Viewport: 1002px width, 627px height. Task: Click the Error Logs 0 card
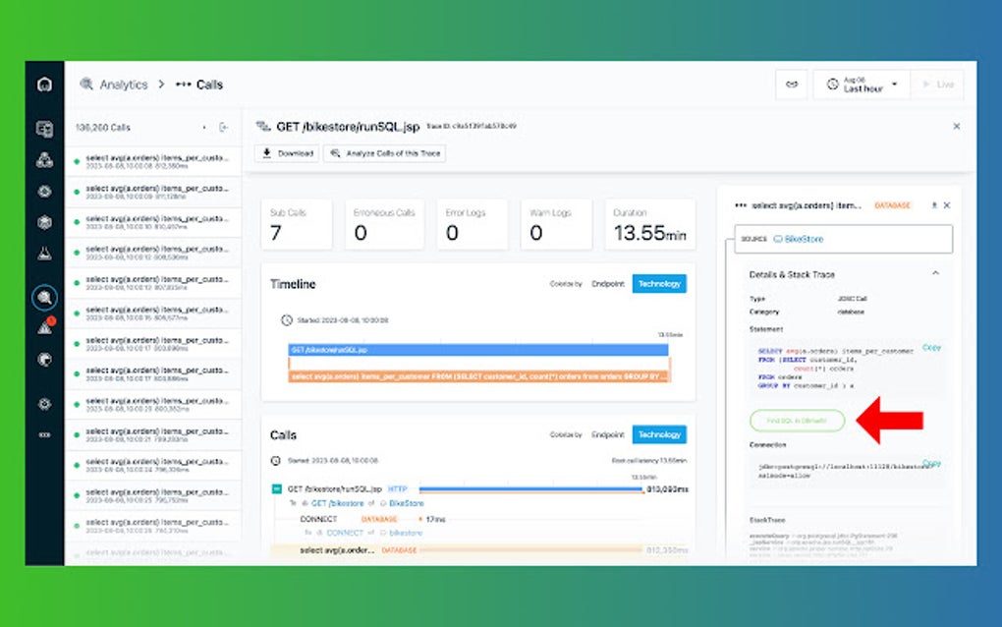pos(473,224)
